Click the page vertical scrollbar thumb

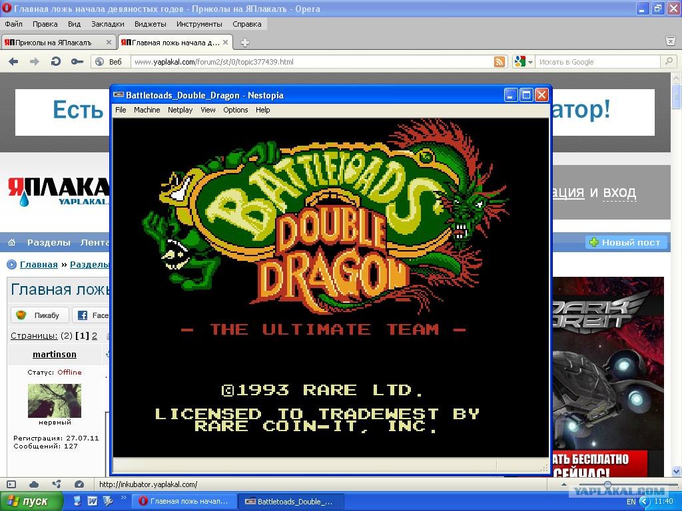click(x=677, y=96)
